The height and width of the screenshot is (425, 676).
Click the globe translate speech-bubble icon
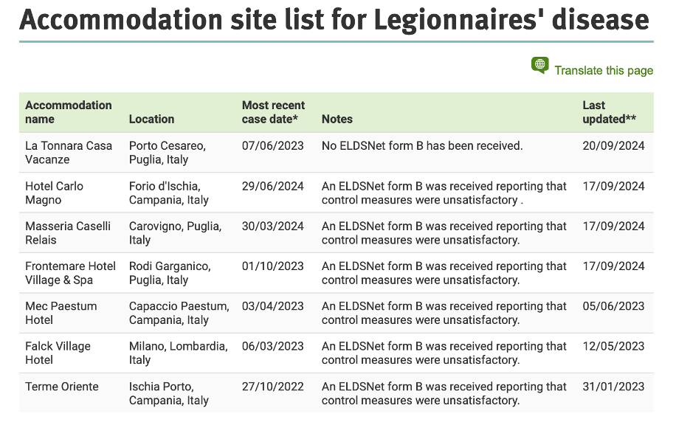[x=540, y=66]
